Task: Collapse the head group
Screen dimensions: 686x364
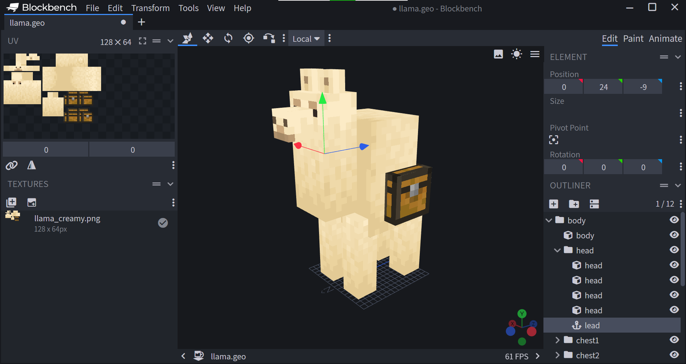Action: click(557, 251)
